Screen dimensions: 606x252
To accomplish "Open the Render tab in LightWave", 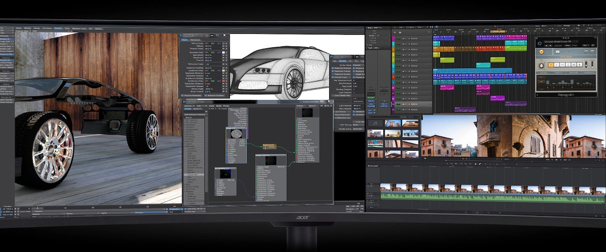I will pos(58,28).
